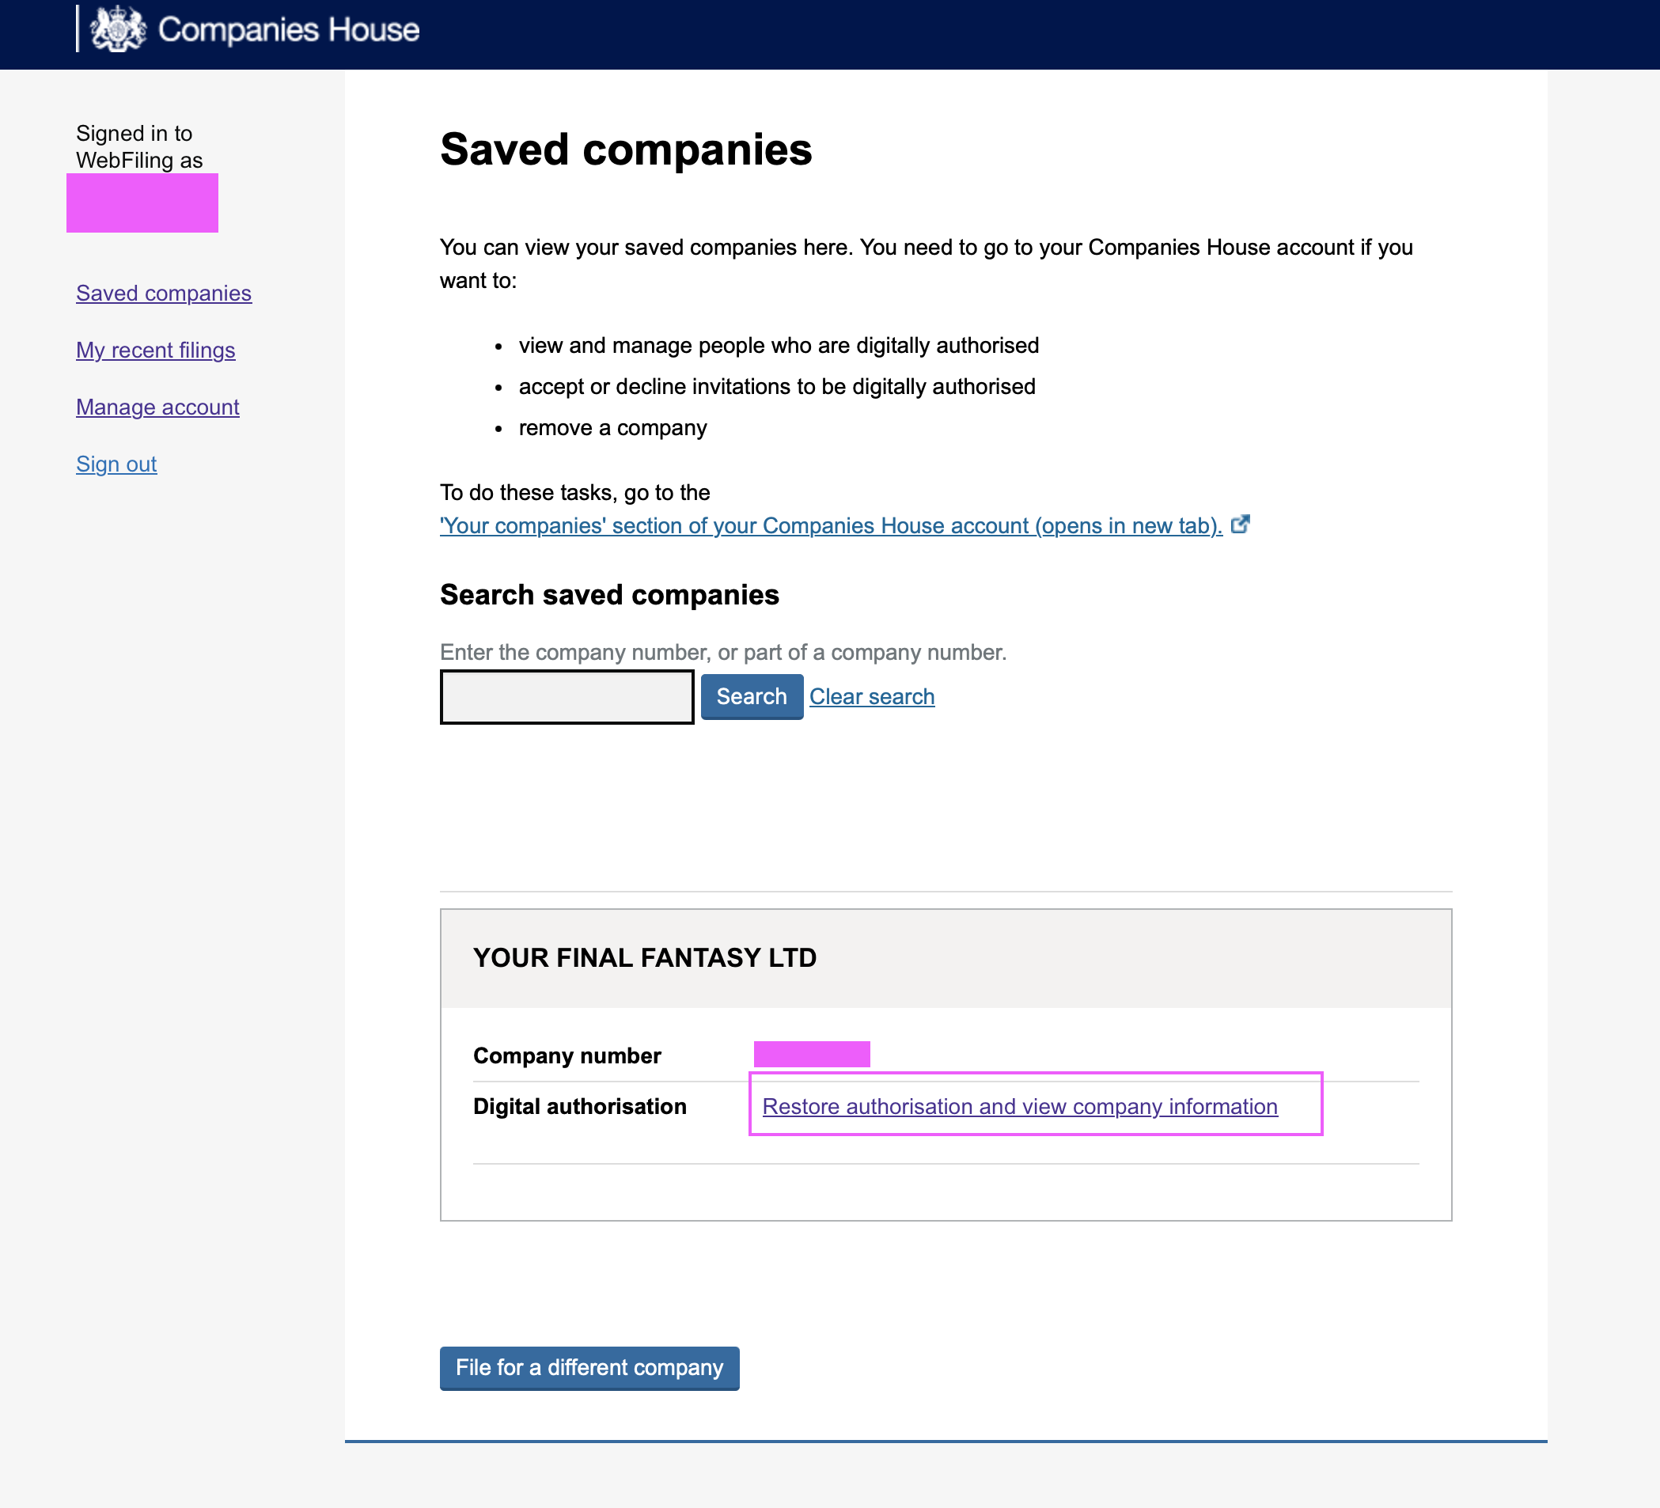Click the Saved companies page heading
This screenshot has height=1508, width=1660.
coord(626,149)
